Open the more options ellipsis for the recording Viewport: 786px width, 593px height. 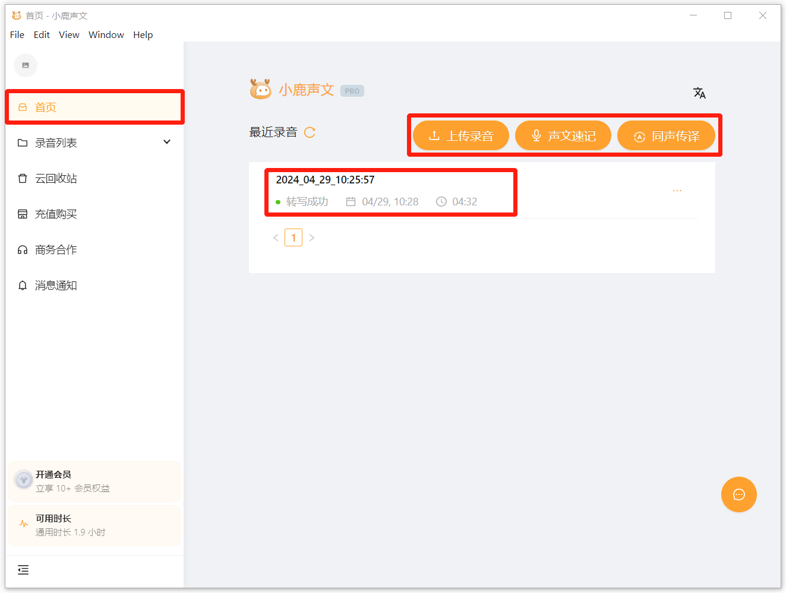pyautogui.click(x=677, y=191)
